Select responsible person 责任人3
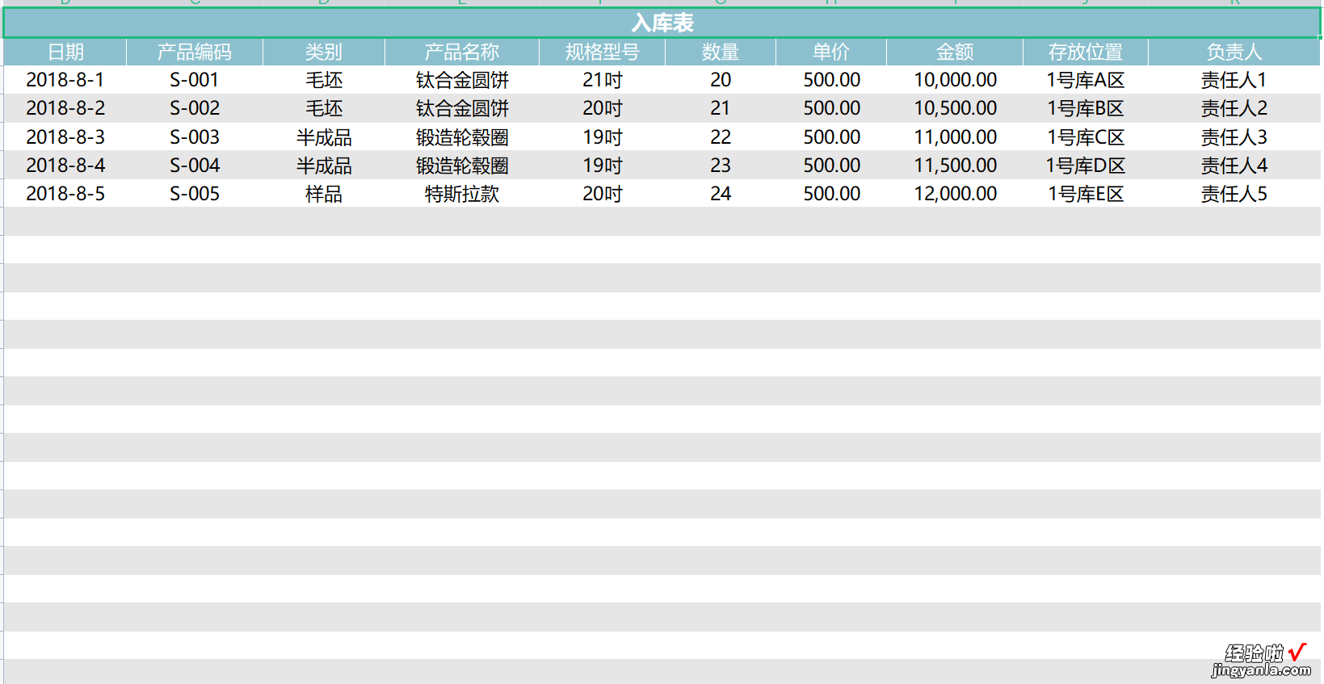This screenshot has height=684, width=1324. (x=1234, y=136)
